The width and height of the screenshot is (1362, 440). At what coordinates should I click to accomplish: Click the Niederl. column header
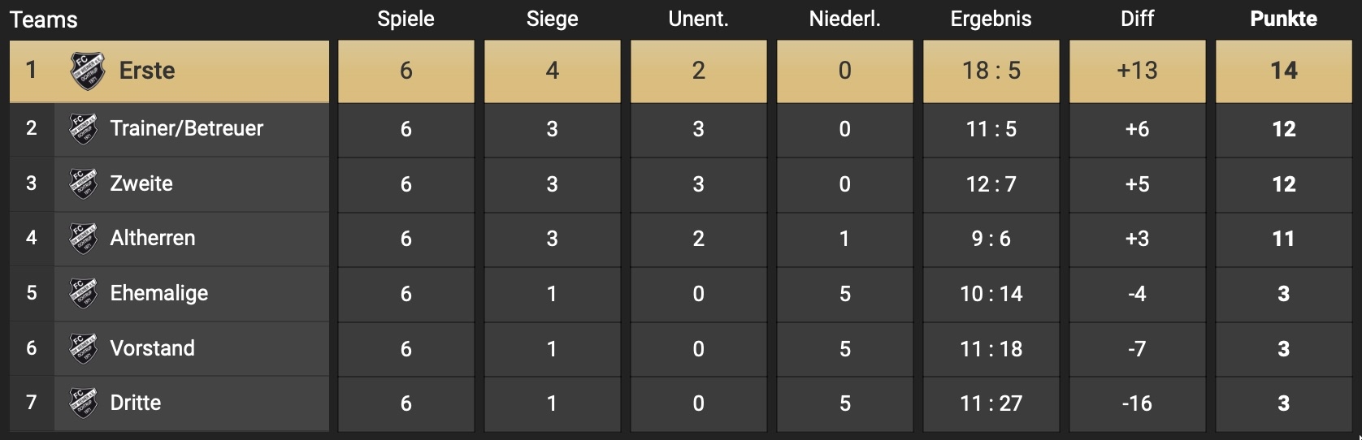click(x=844, y=19)
